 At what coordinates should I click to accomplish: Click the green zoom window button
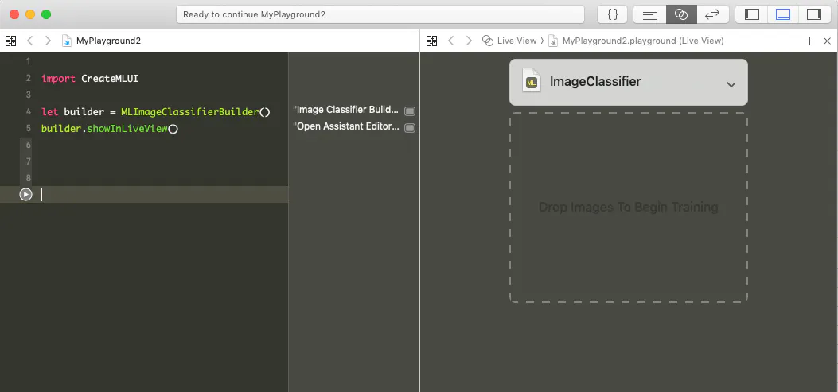point(46,14)
